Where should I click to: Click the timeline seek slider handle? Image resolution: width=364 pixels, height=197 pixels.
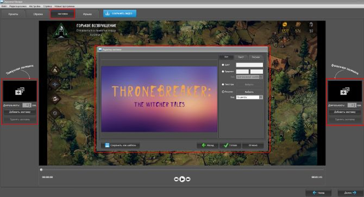coord(41,170)
